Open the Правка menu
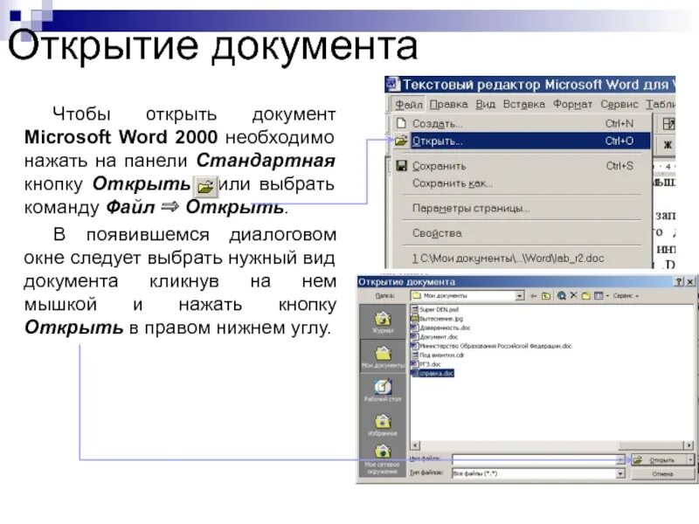The image size is (699, 524). 448,104
